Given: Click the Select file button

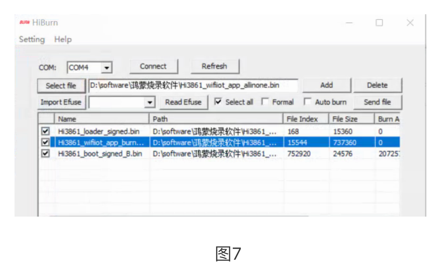Looking at the screenshot, I should (x=61, y=86).
